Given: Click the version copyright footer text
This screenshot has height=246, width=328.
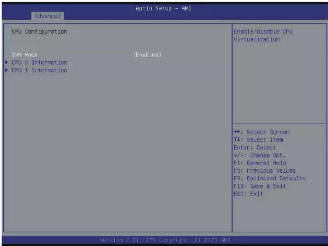Looking at the screenshot, I should [x=165, y=240].
